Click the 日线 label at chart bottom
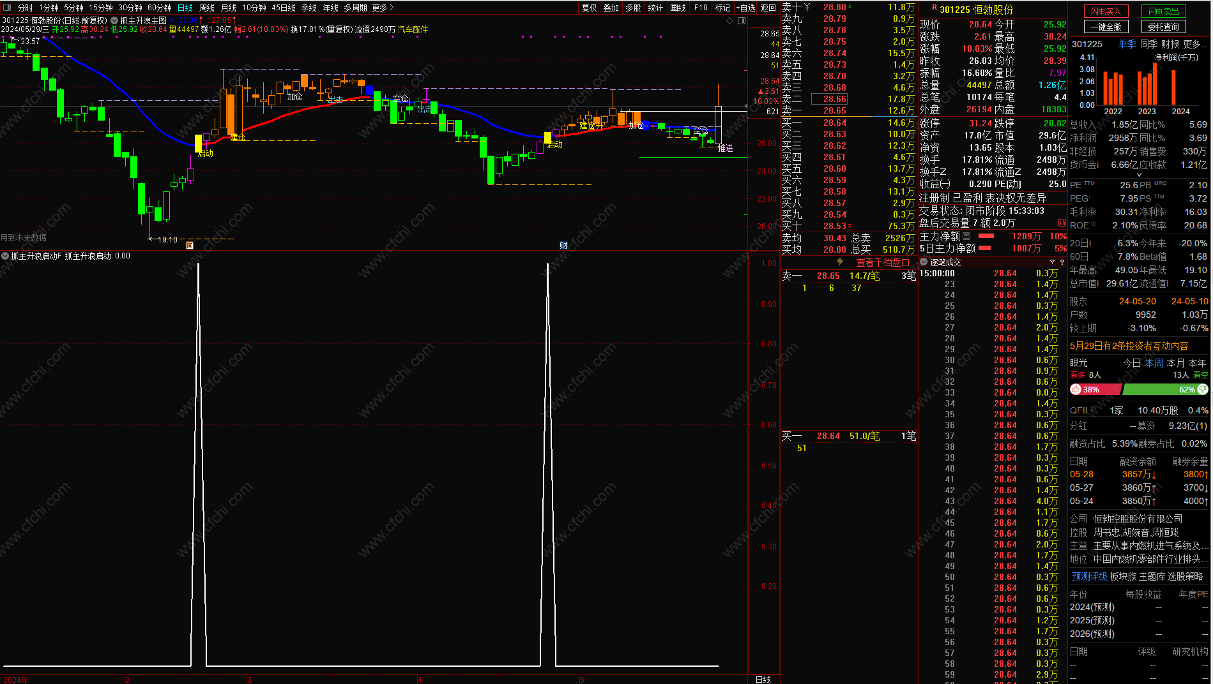The width and height of the screenshot is (1213, 684). click(x=763, y=680)
